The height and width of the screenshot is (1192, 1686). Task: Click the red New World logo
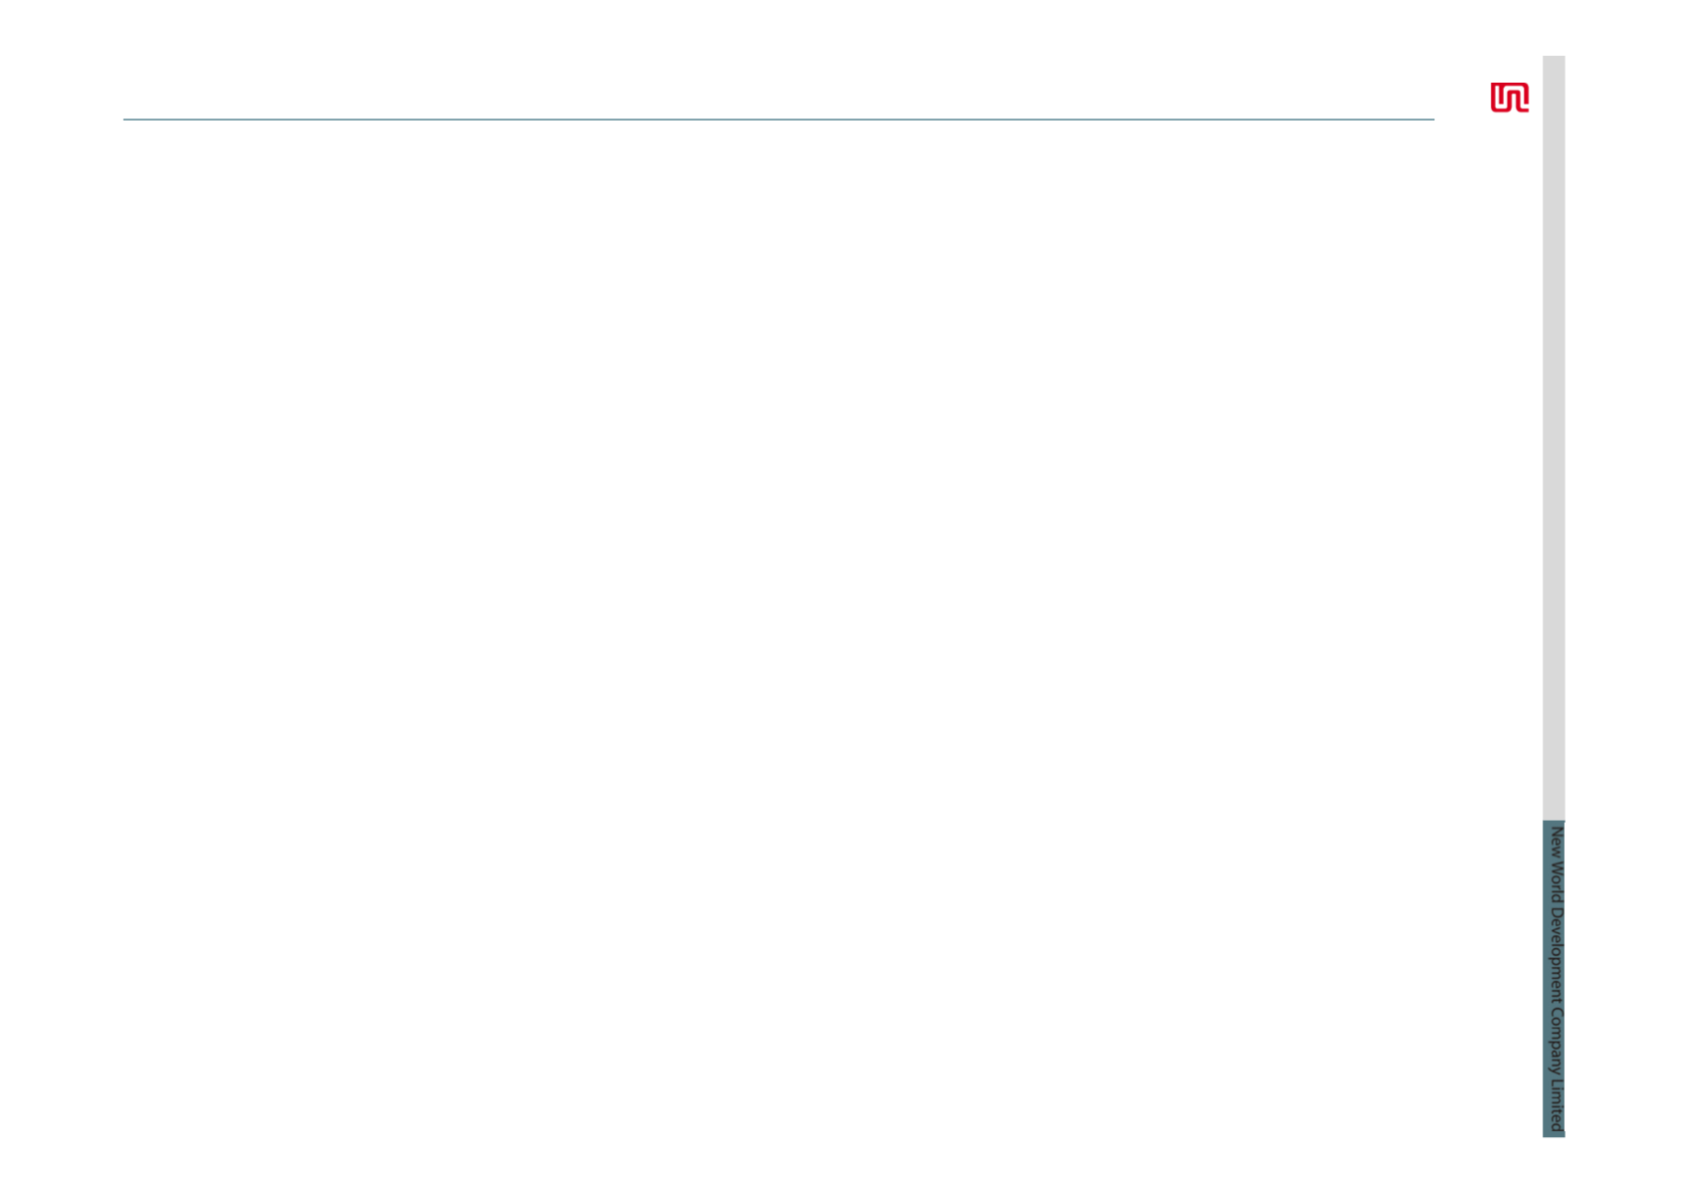pos(1509,98)
